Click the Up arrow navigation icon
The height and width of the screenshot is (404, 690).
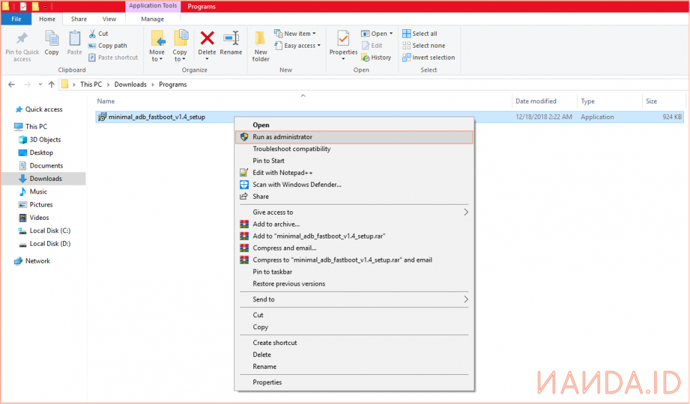51,85
